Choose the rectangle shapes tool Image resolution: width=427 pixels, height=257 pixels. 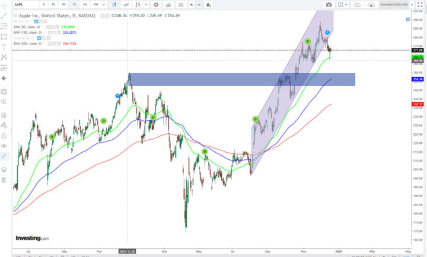(x=4, y=37)
